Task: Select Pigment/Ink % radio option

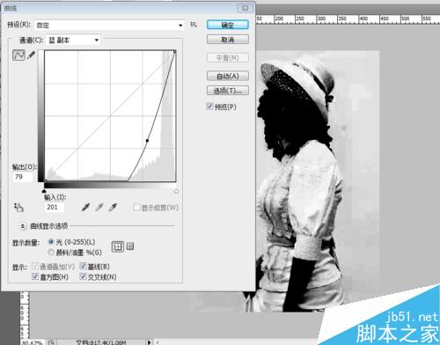Action: pos(51,253)
